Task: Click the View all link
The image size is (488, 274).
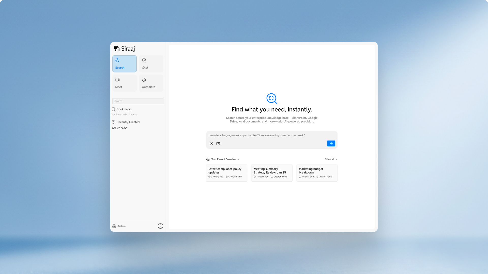Action: coord(331,159)
